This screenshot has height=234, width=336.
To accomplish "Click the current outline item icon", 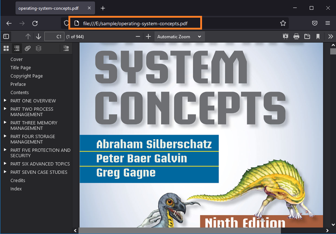I will (66, 48).
